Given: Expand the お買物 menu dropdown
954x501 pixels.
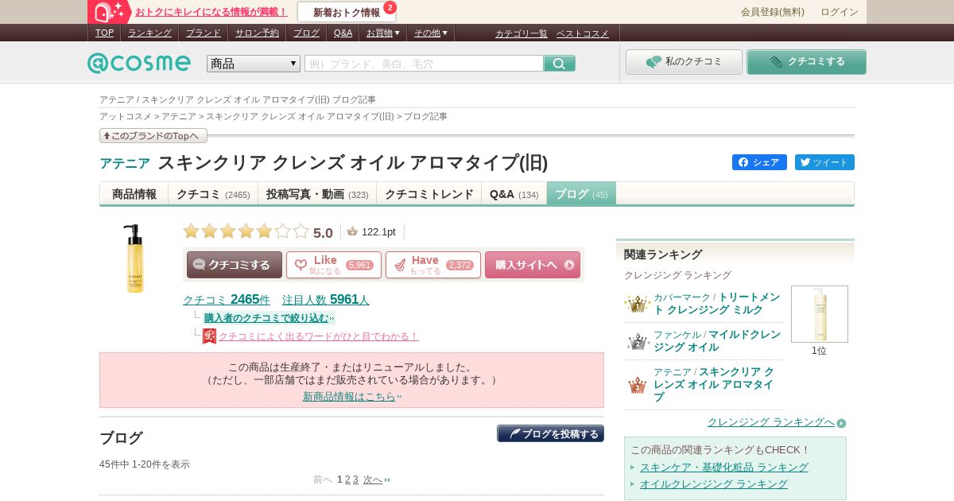Looking at the screenshot, I should pyautogui.click(x=382, y=33).
